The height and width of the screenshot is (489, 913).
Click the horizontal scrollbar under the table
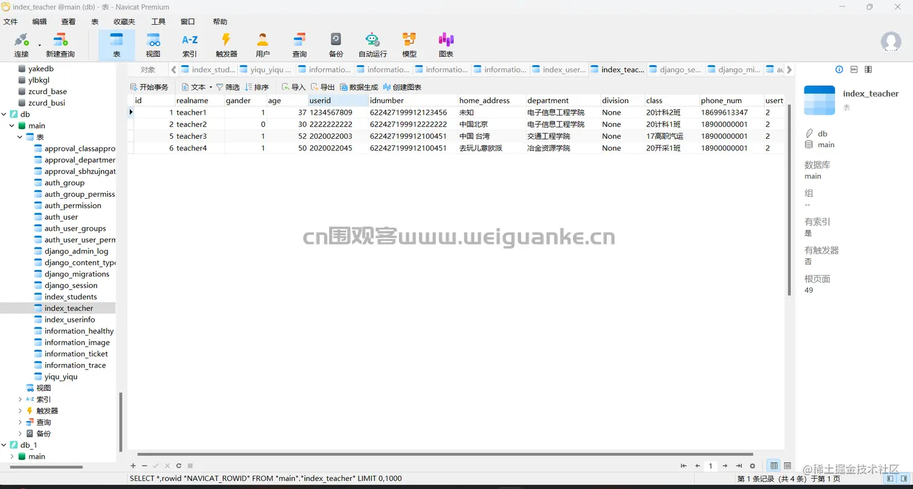(x=445, y=454)
